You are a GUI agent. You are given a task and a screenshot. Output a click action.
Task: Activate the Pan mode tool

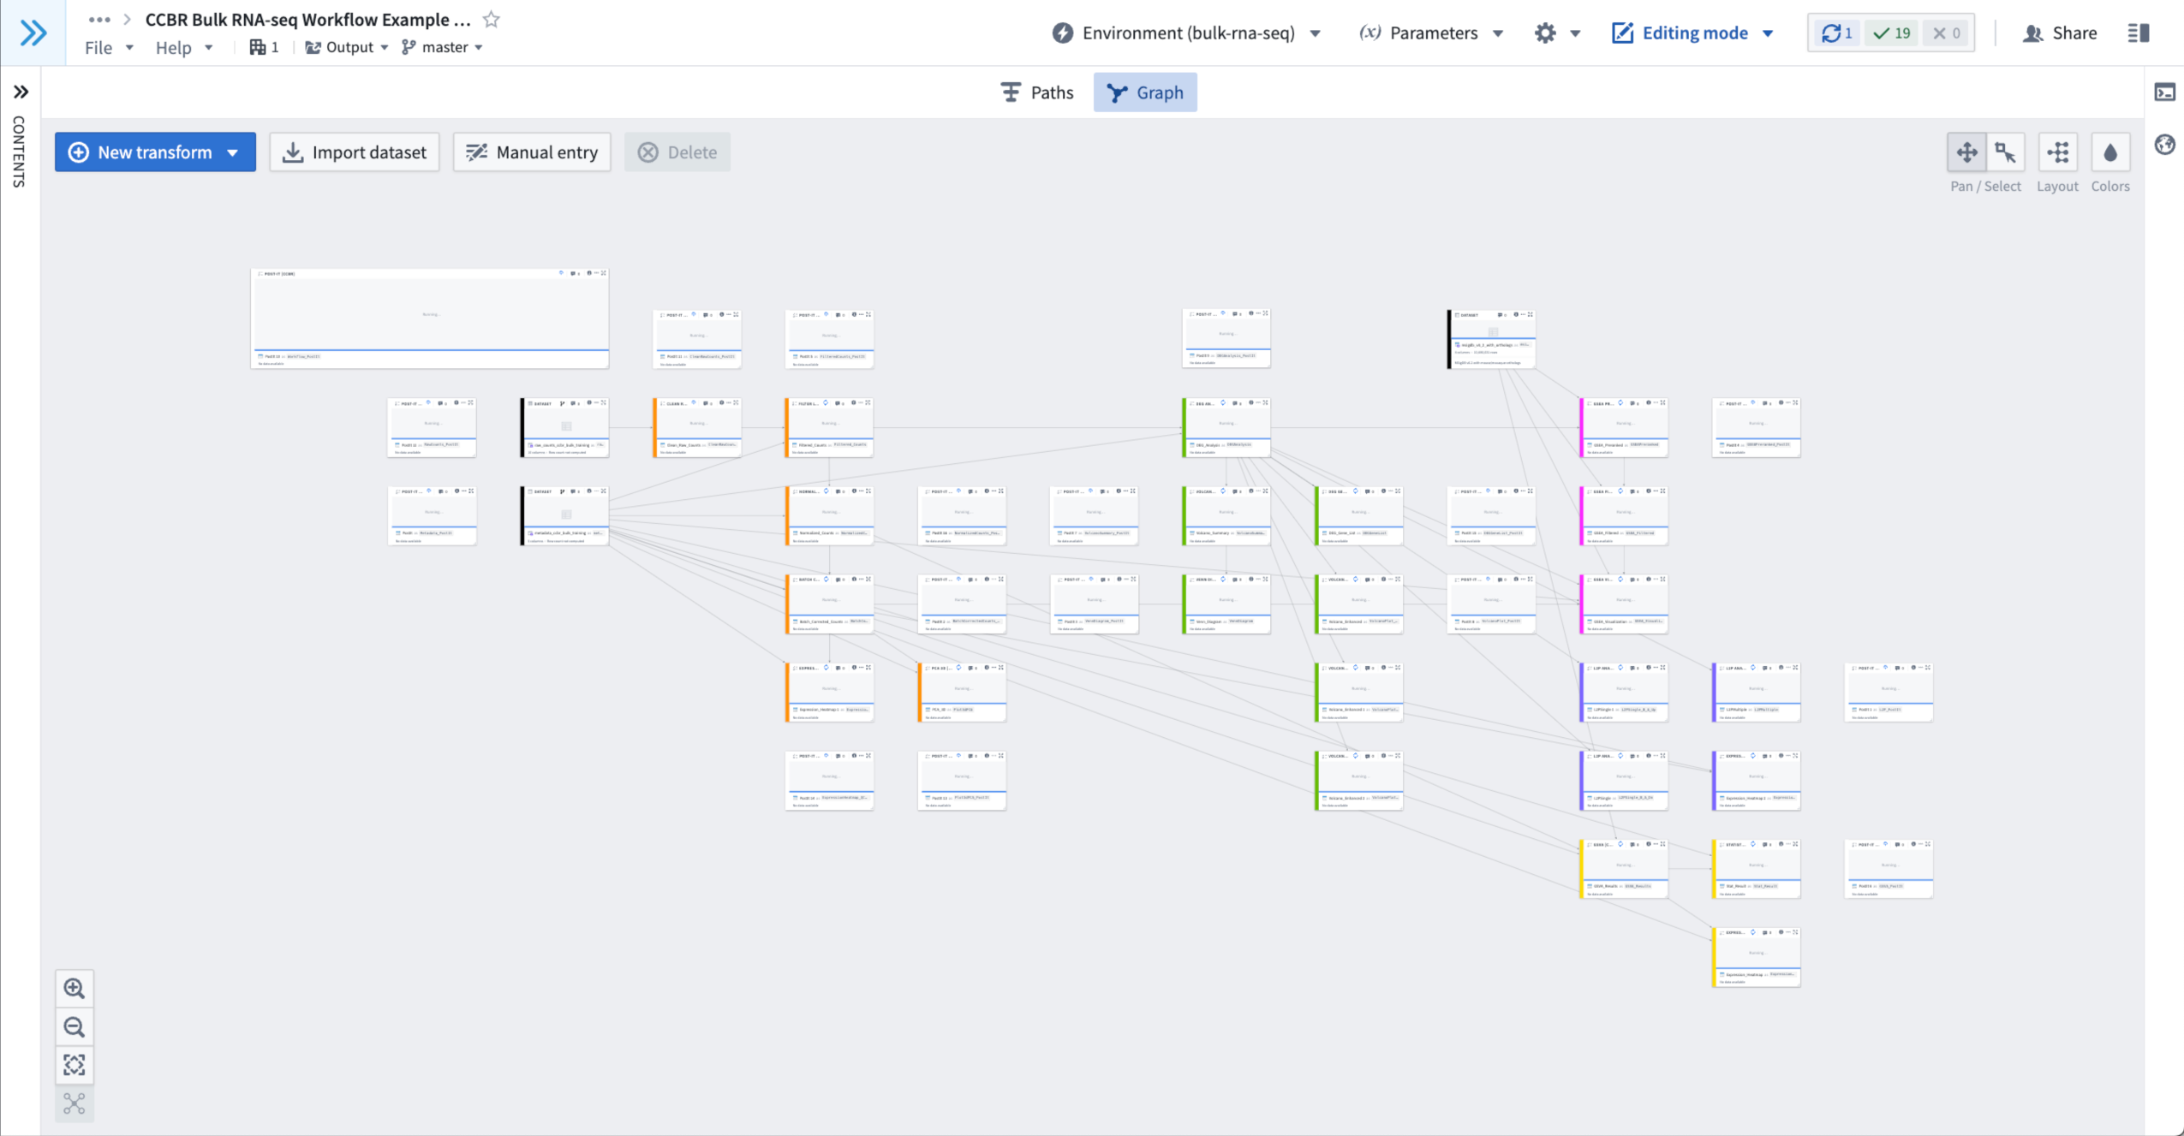[x=1966, y=153]
